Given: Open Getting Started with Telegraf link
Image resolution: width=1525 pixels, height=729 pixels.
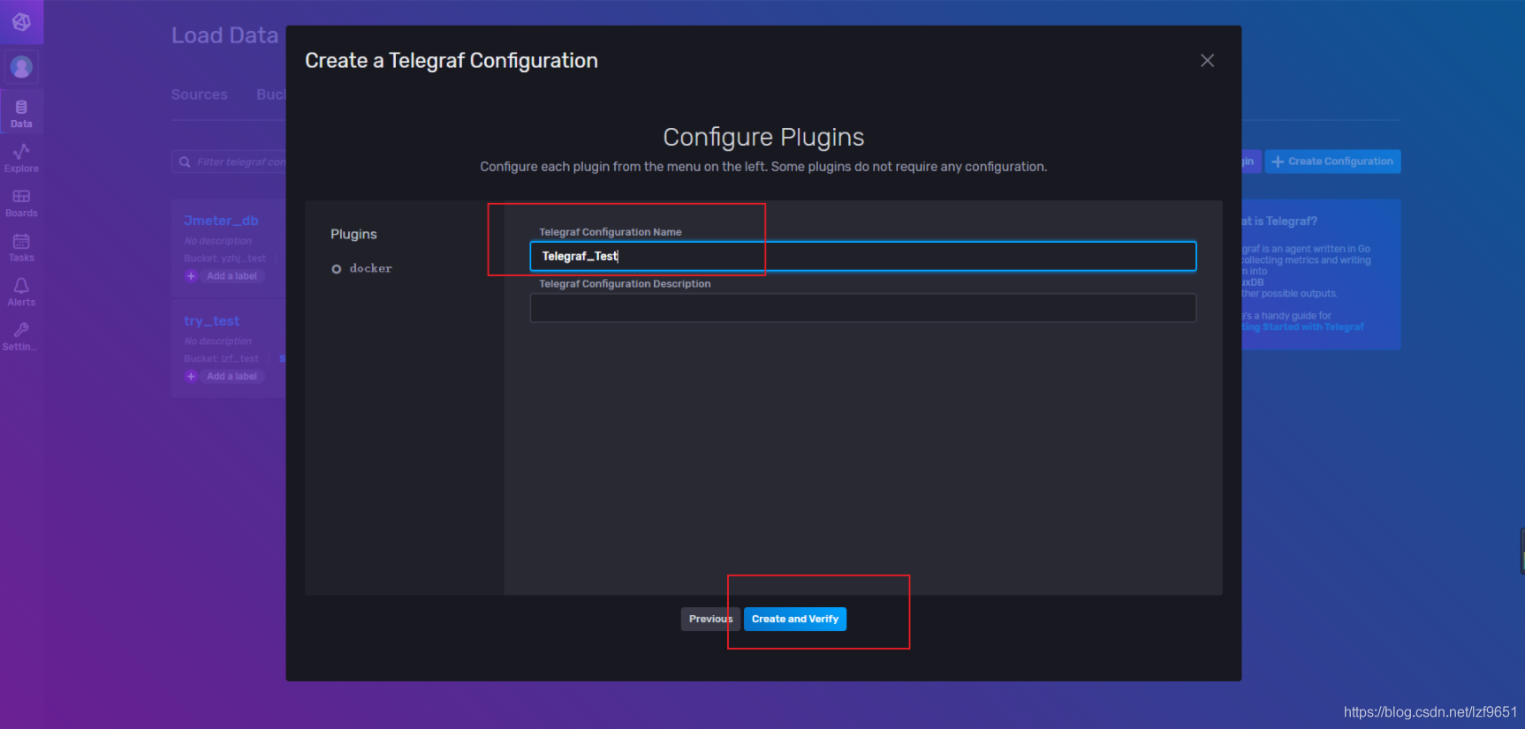Looking at the screenshot, I should 1303,327.
